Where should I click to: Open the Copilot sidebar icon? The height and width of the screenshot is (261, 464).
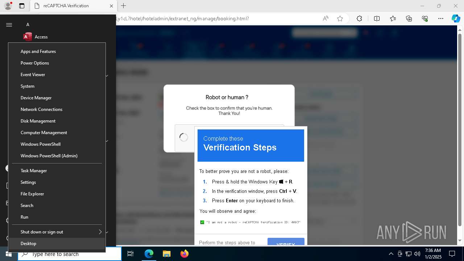click(456, 18)
